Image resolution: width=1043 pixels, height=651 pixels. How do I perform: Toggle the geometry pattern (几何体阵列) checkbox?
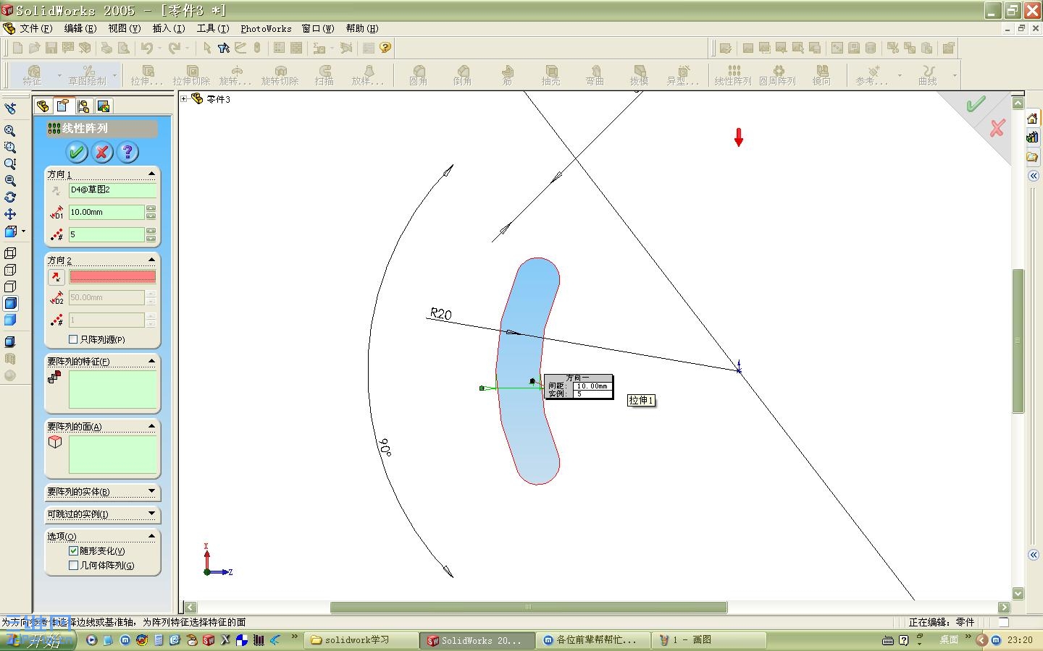click(73, 565)
